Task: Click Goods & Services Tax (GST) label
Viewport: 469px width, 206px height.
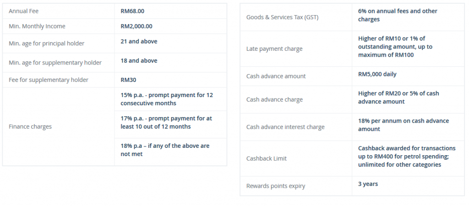Action: (282, 17)
